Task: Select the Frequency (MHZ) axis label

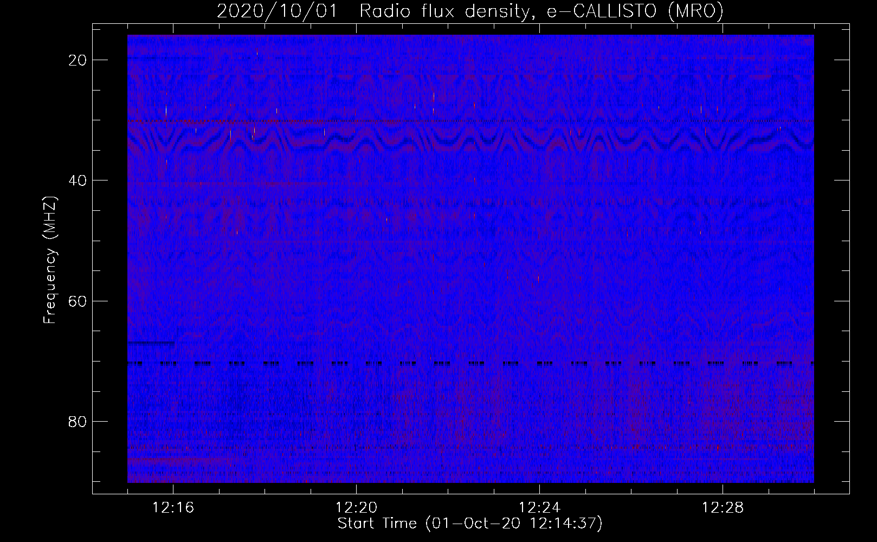Action: pyautogui.click(x=50, y=260)
